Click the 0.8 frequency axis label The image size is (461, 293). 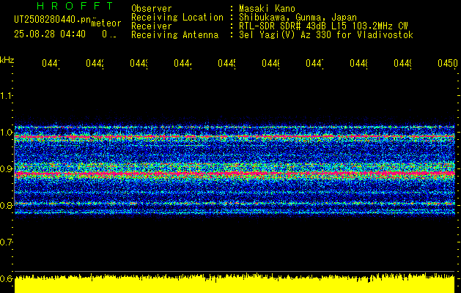(x=6, y=205)
